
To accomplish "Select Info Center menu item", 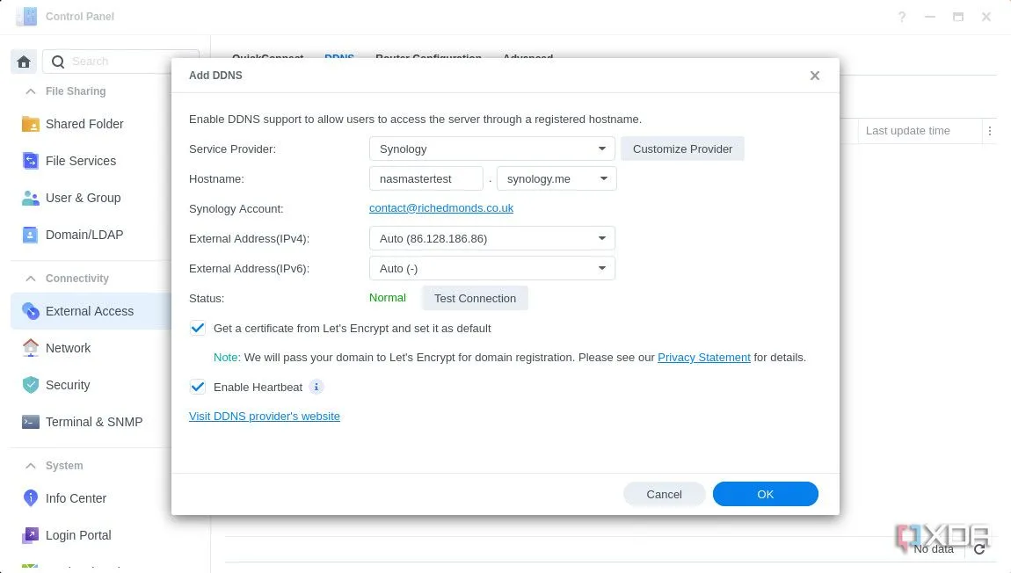I will click(91, 498).
